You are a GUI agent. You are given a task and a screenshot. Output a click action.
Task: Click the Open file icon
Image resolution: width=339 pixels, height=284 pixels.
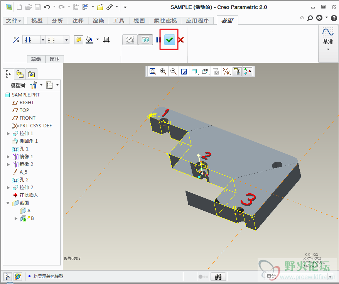28,7
